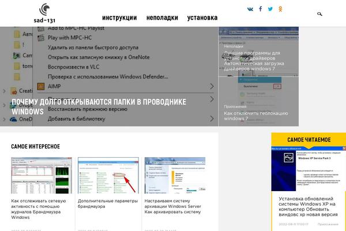
Task: Open the Windows XP Service Pack 3 thumbnail
Action: [309, 169]
